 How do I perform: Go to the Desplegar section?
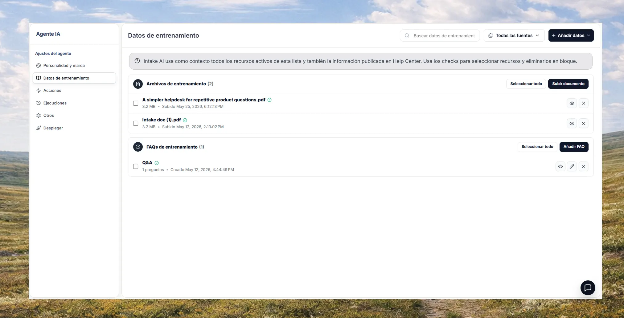click(74, 128)
